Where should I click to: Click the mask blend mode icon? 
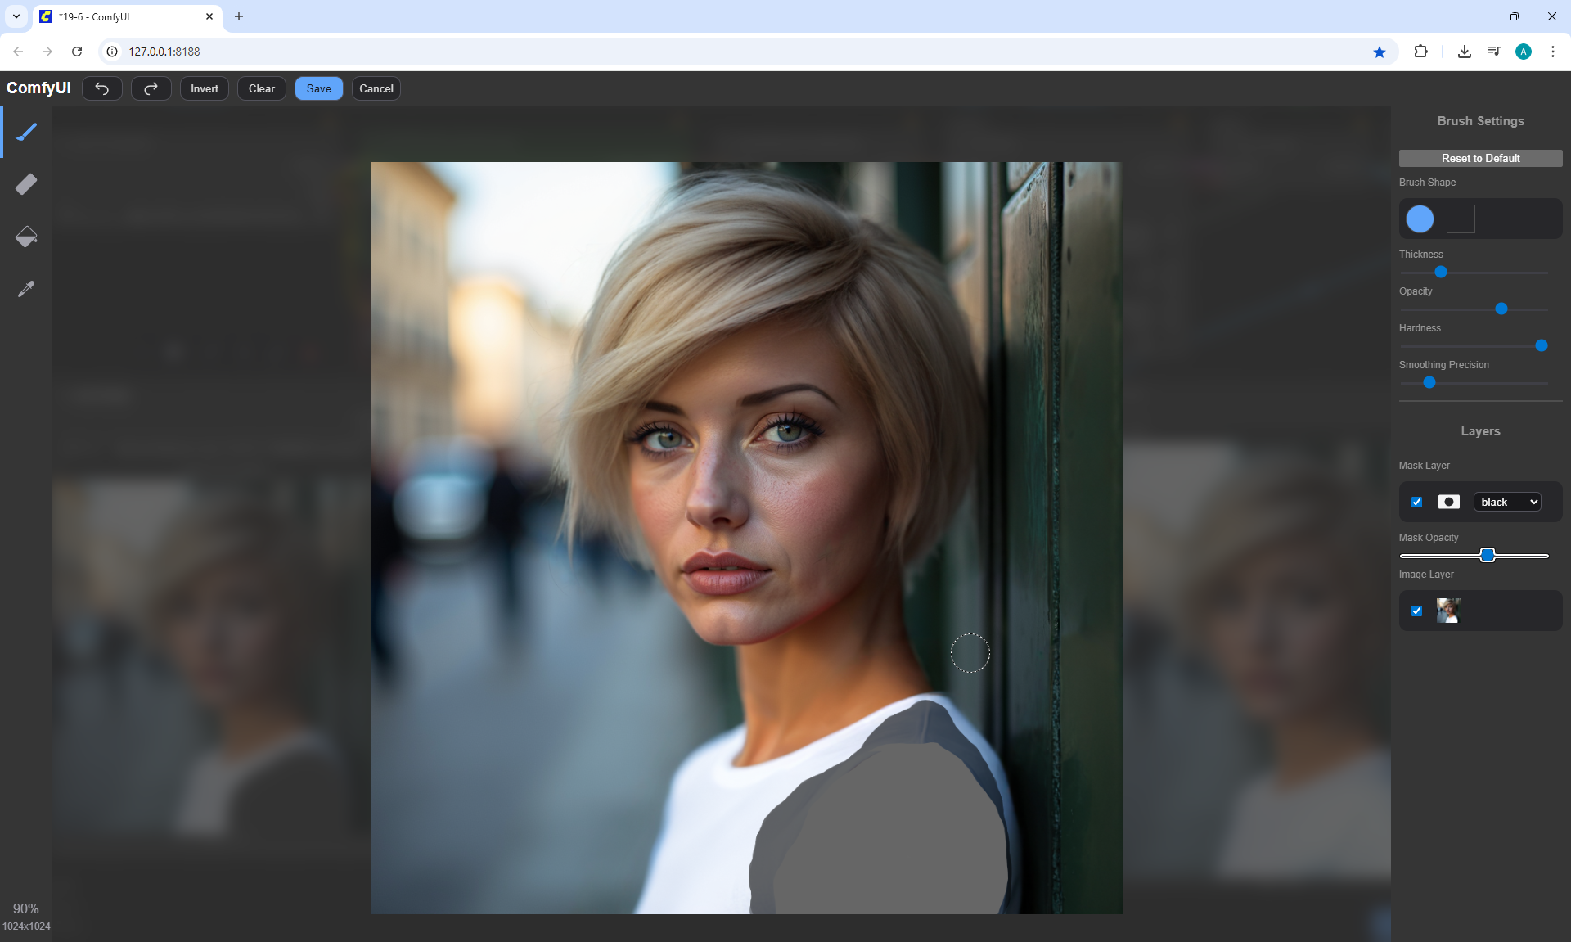pos(1448,502)
